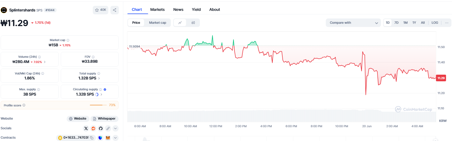This screenshot has height=141, width=452.
Task: Open the Whitepaper link button
Action: (104, 119)
